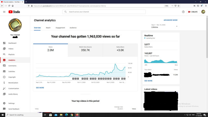Open the Dashboard icon in sidebar
208x117 pixels.
[x=4, y=43]
